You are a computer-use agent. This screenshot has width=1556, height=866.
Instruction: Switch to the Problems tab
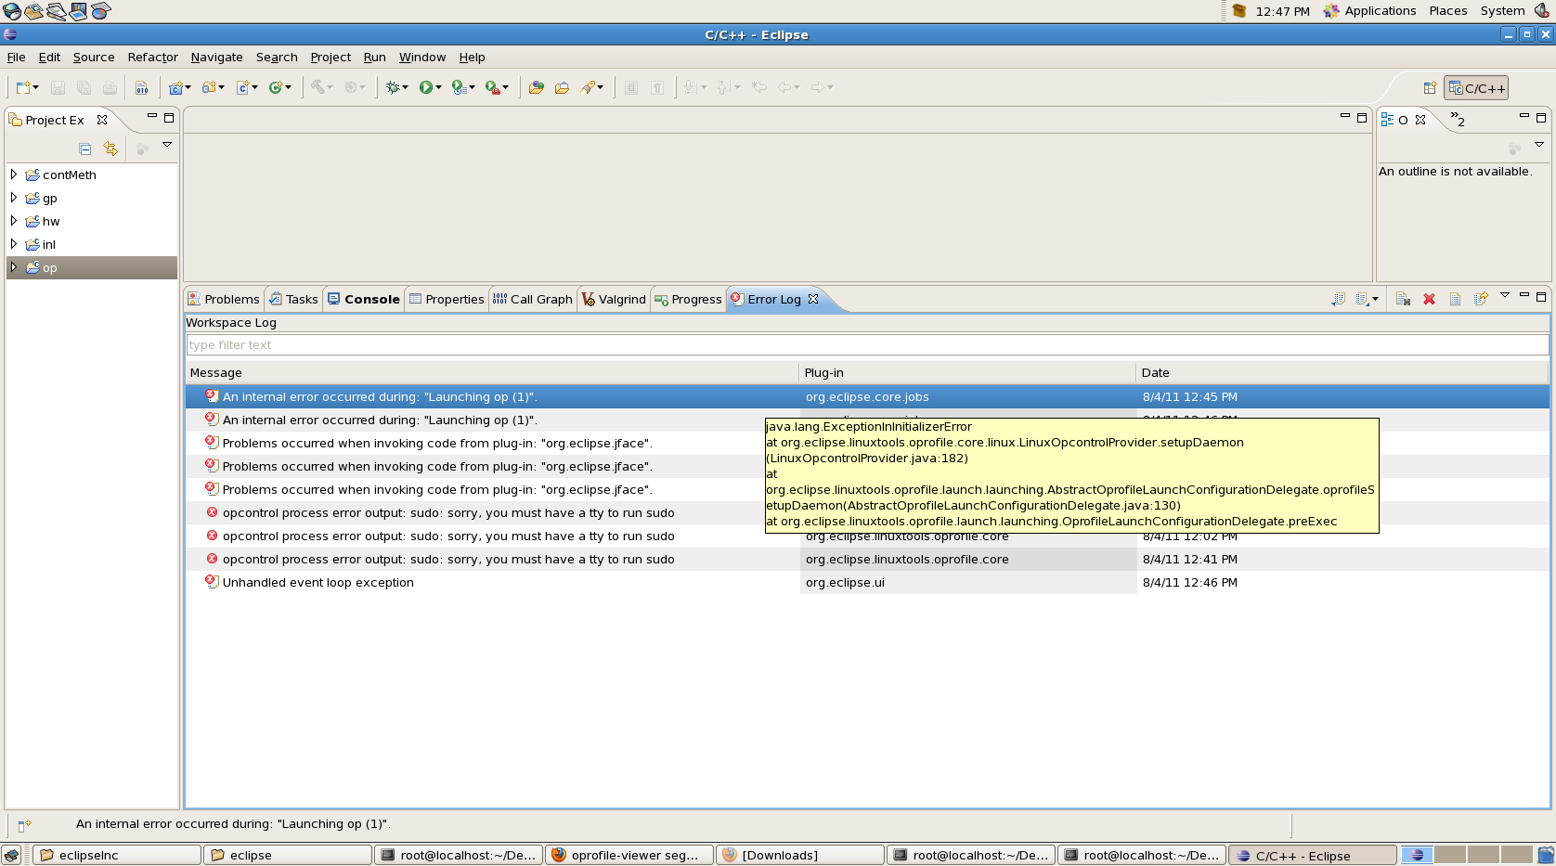[x=224, y=299]
